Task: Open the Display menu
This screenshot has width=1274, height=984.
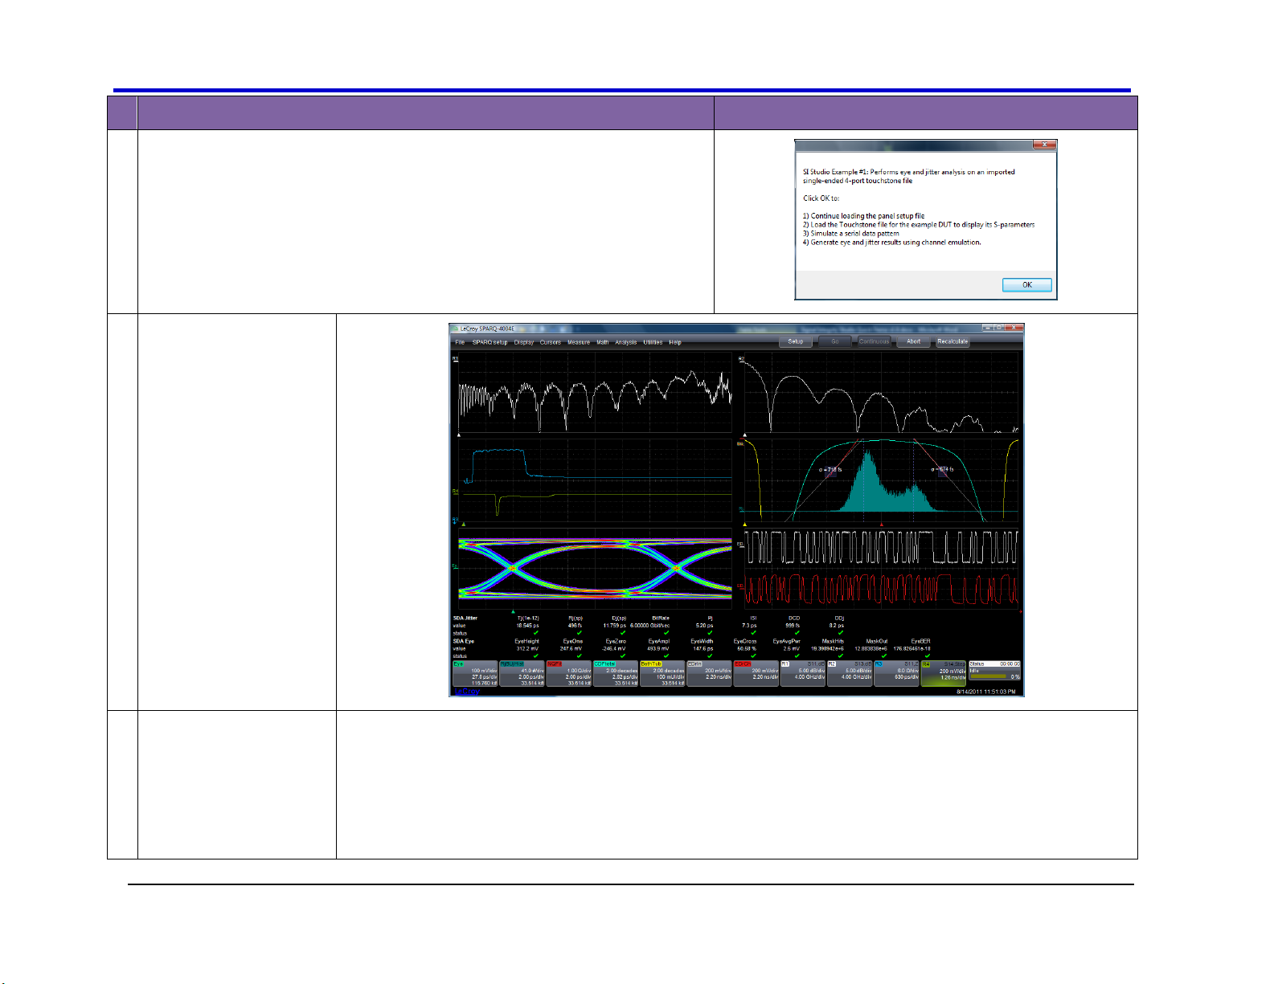Action: click(x=524, y=342)
